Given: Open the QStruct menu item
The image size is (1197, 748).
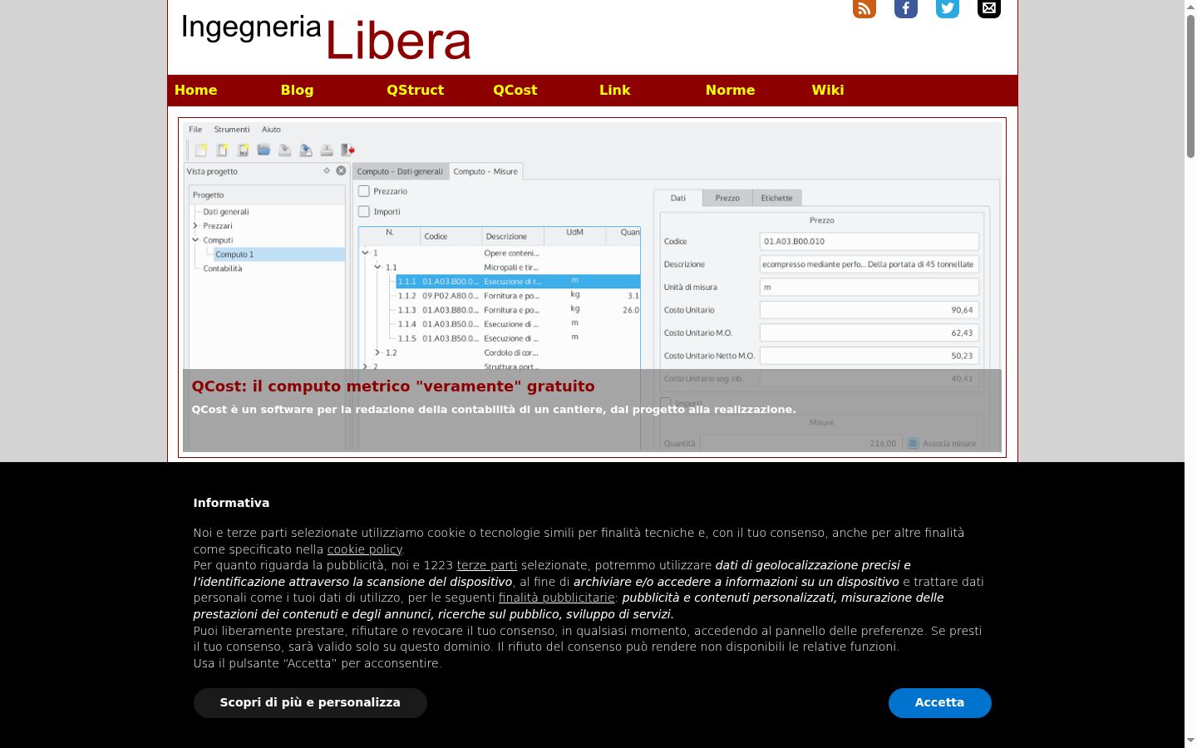Looking at the screenshot, I should pyautogui.click(x=415, y=90).
